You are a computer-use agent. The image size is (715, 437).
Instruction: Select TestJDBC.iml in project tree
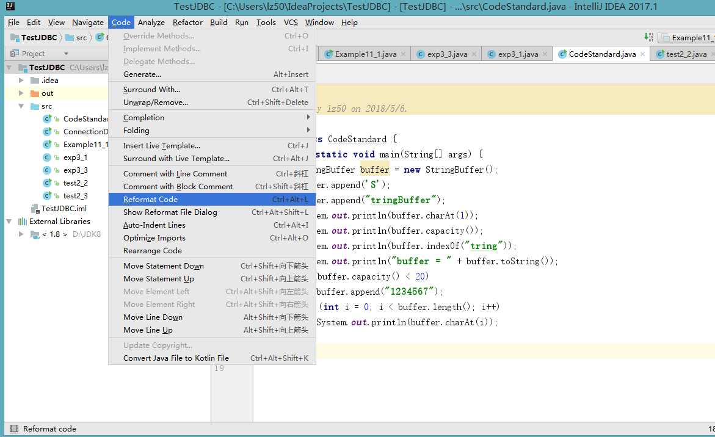pyautogui.click(x=64, y=208)
